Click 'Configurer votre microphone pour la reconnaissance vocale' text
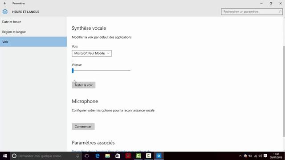The height and width of the screenshot is (160, 285). click(x=113, y=110)
